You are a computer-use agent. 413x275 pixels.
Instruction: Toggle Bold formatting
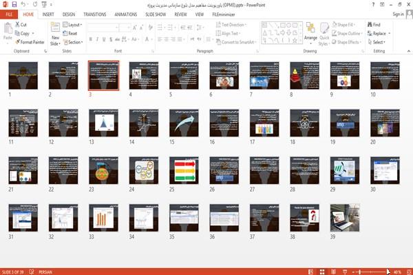pos(91,39)
